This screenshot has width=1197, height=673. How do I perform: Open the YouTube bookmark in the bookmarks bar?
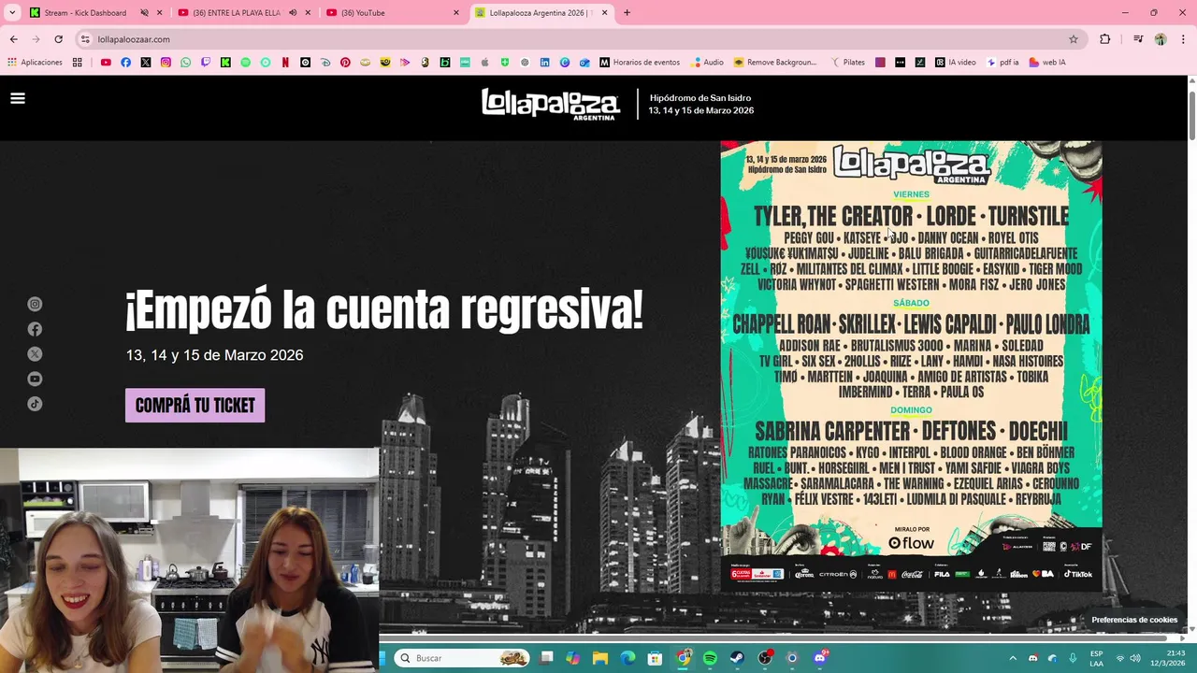point(106,63)
